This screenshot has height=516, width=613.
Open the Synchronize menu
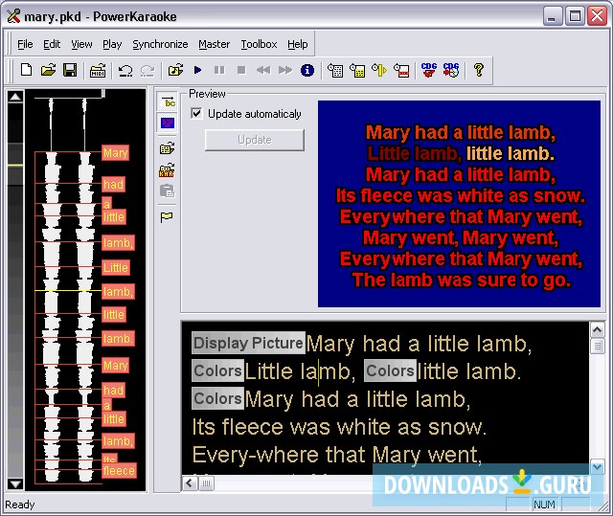(x=160, y=44)
